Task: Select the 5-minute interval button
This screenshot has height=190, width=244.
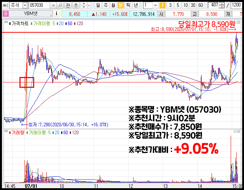Action: (178, 5)
